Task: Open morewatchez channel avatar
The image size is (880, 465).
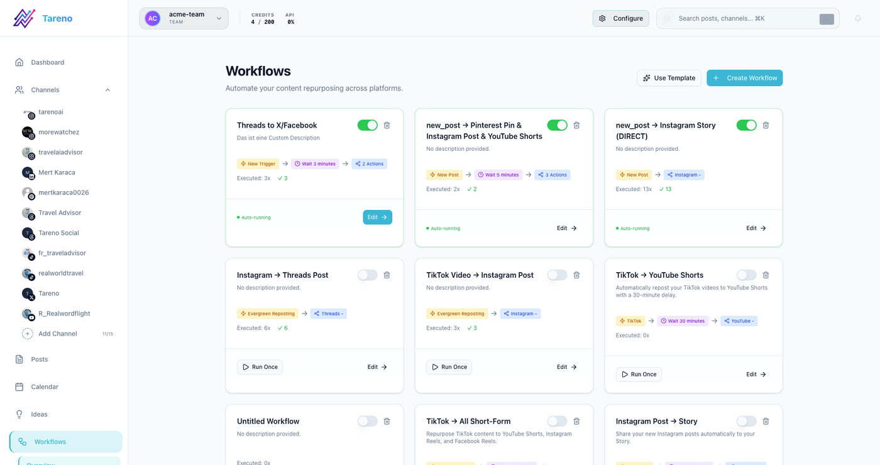Action: click(x=28, y=133)
